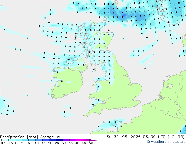
Task: Pick the legend swatch between 10 and 15
Action: click(x=39, y=140)
